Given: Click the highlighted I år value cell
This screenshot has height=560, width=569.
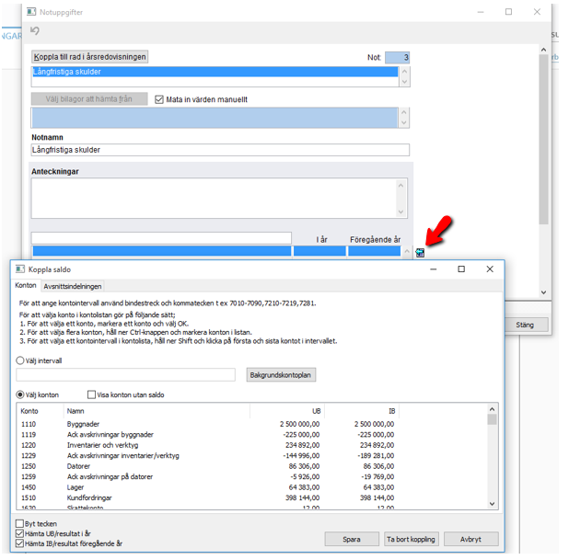Looking at the screenshot, I should click(319, 251).
